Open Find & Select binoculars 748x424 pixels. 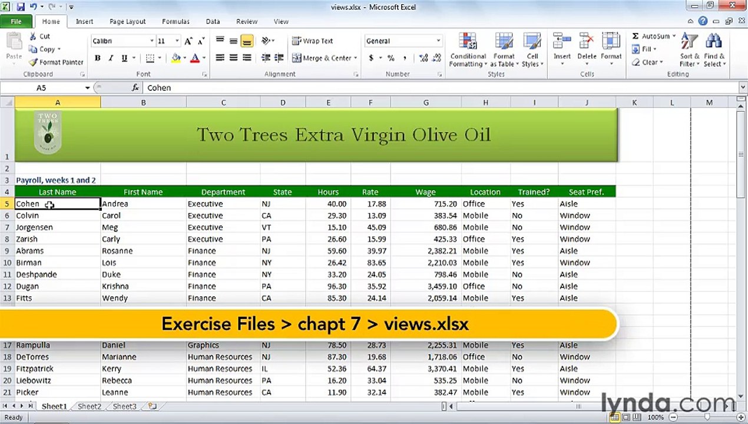click(x=714, y=50)
